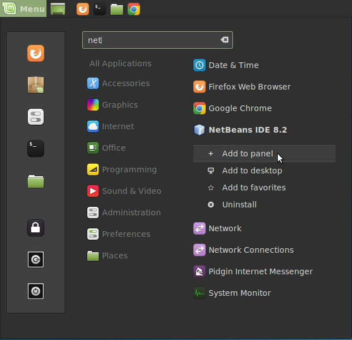Open Terminal launcher in top panel

tap(100, 9)
